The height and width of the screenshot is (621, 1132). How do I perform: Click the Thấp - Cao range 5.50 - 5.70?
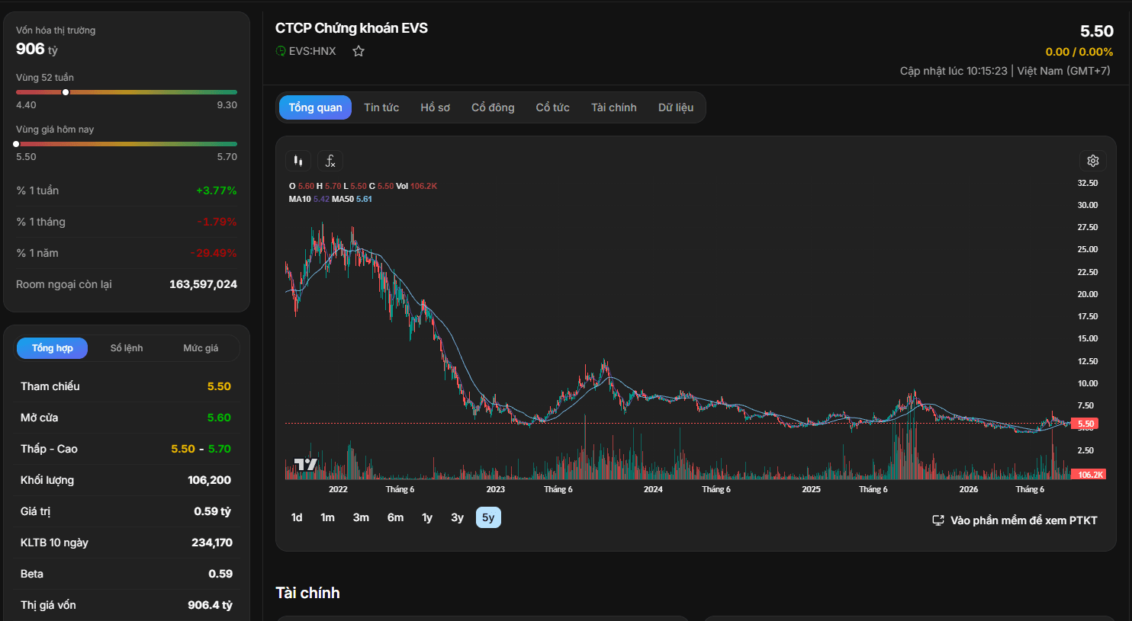201,449
